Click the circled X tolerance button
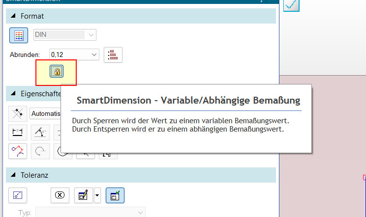 coord(60,195)
